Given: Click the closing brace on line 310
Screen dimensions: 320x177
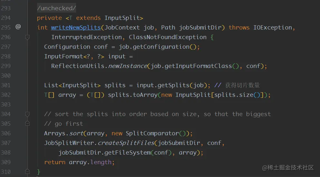Looking at the screenshot, I should click(x=39, y=172).
